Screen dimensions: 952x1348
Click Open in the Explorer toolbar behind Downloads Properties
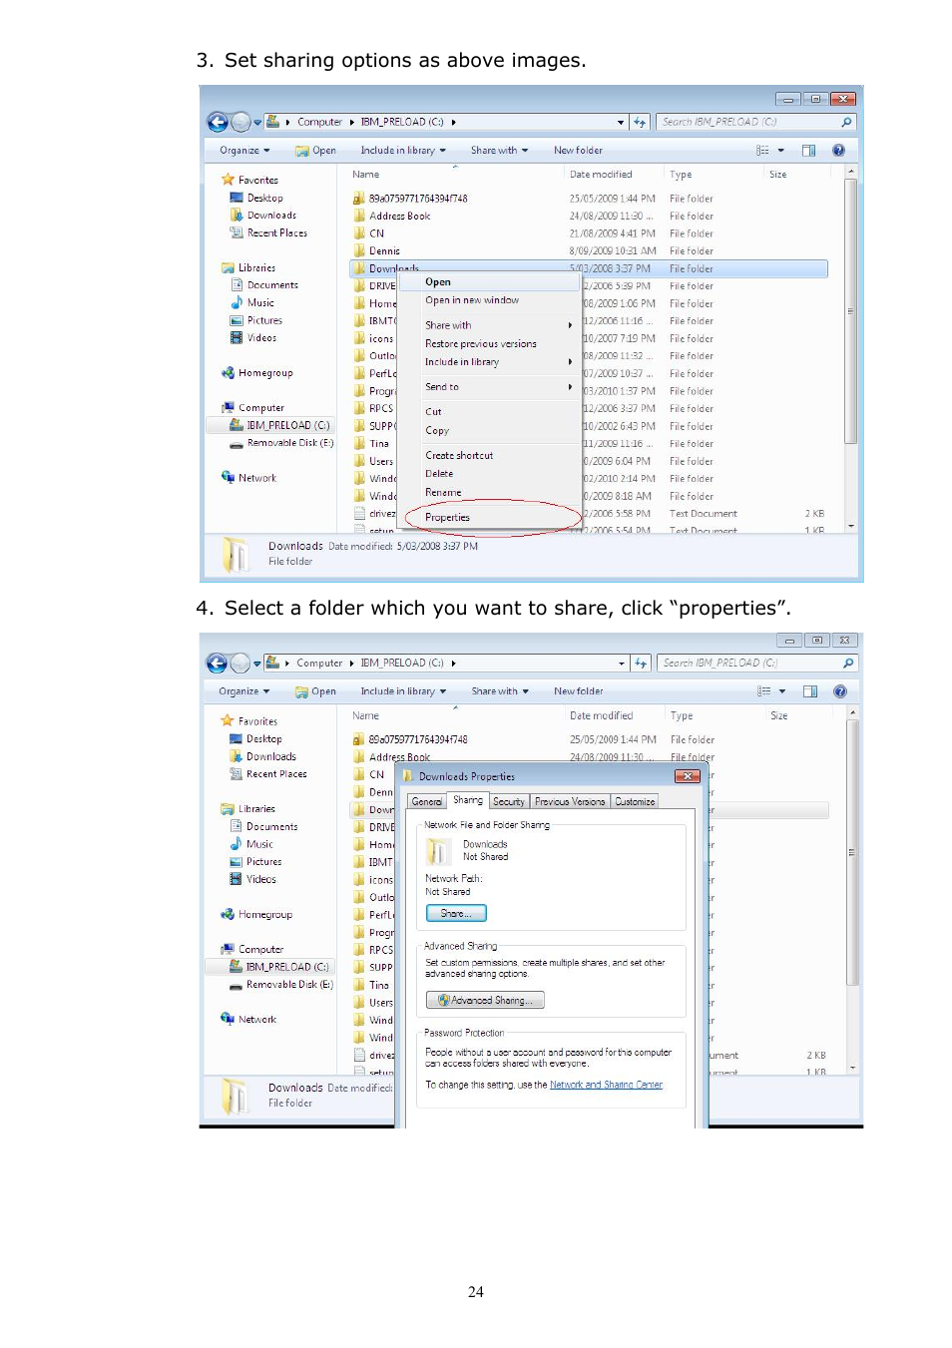point(315,691)
